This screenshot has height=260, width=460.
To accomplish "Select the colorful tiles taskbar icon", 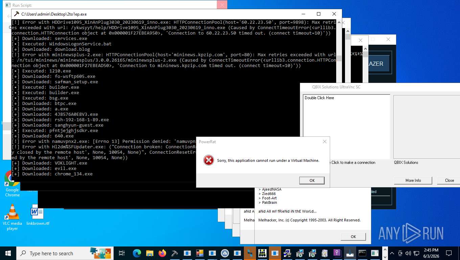I will click(x=200, y=253).
